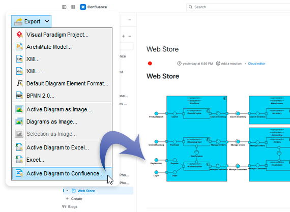The image size is (290, 212).
Task: Click the ArchiMate Model icon
Action: pos(19,47)
